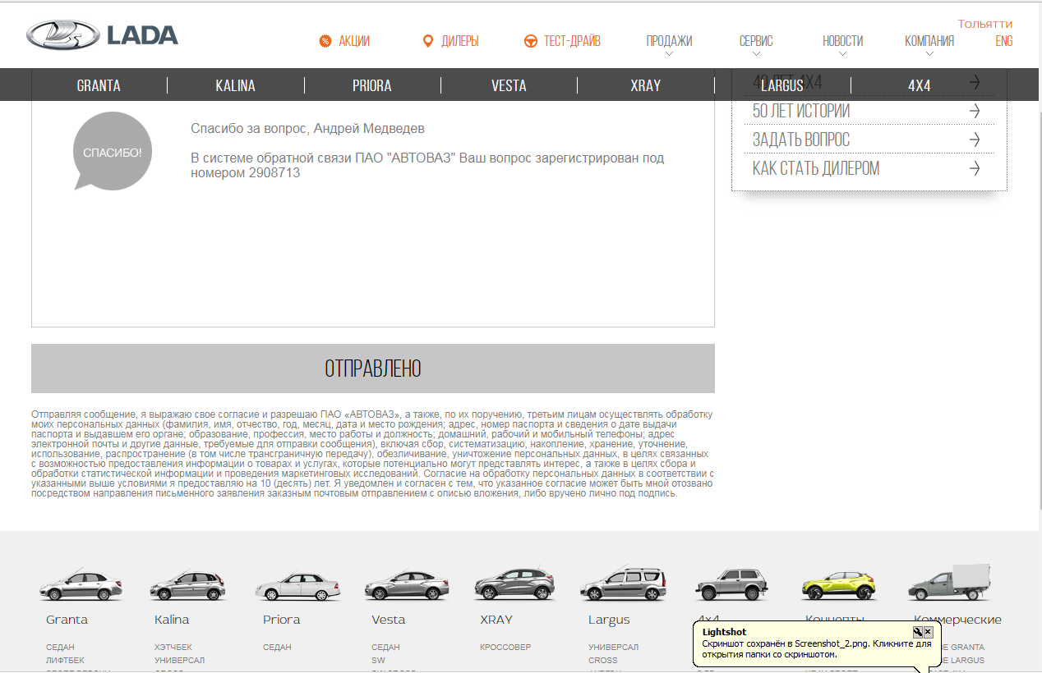Click Универсал under Largus

[613, 648]
